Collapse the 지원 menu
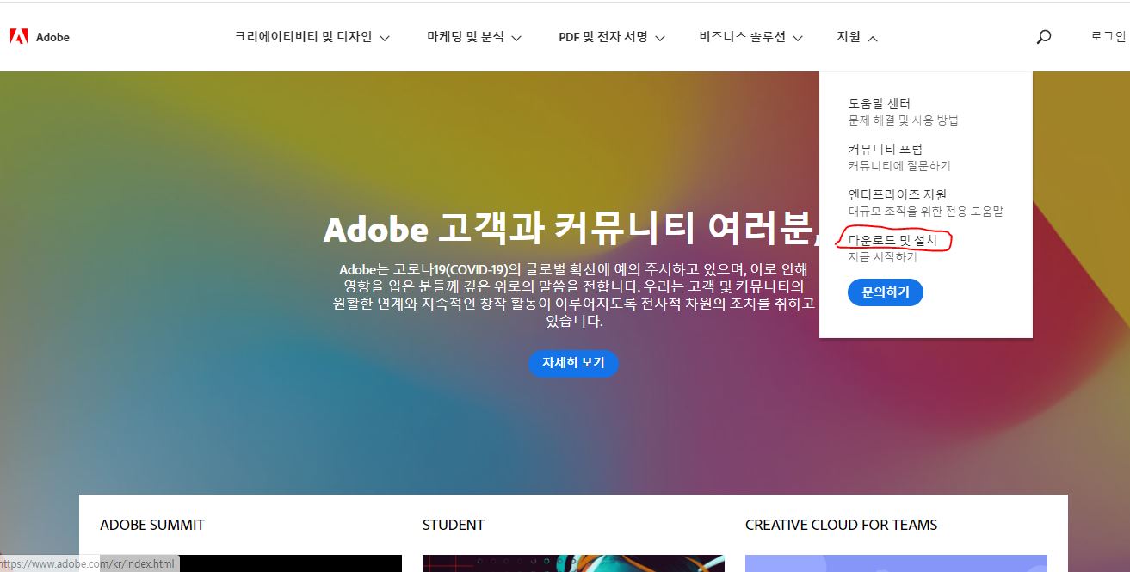The image size is (1130, 572). [856, 37]
